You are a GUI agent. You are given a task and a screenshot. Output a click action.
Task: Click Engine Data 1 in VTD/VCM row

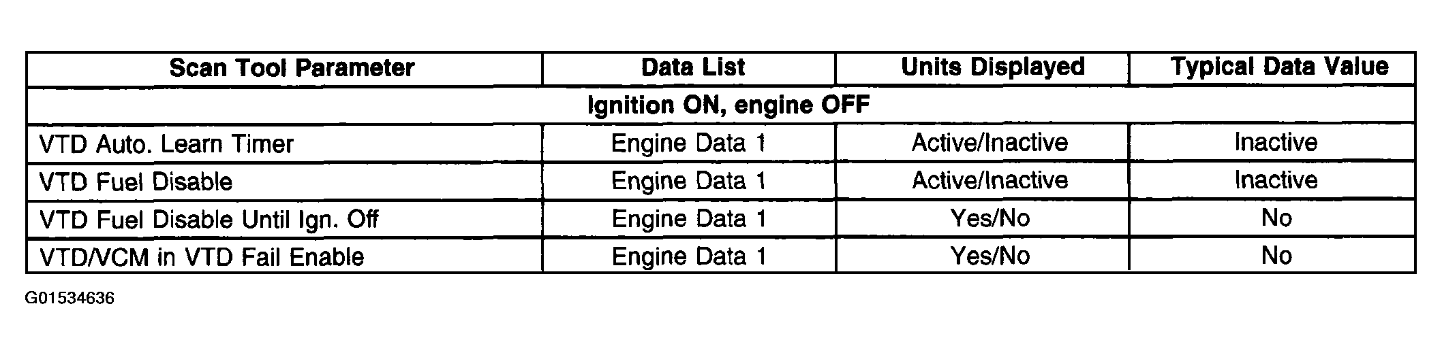pyautogui.click(x=689, y=256)
